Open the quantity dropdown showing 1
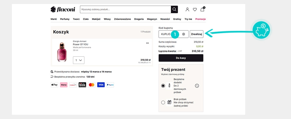 tap(79, 60)
